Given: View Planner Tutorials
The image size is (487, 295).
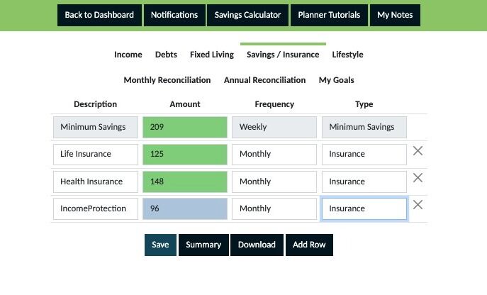Looking at the screenshot, I should (x=329, y=15).
